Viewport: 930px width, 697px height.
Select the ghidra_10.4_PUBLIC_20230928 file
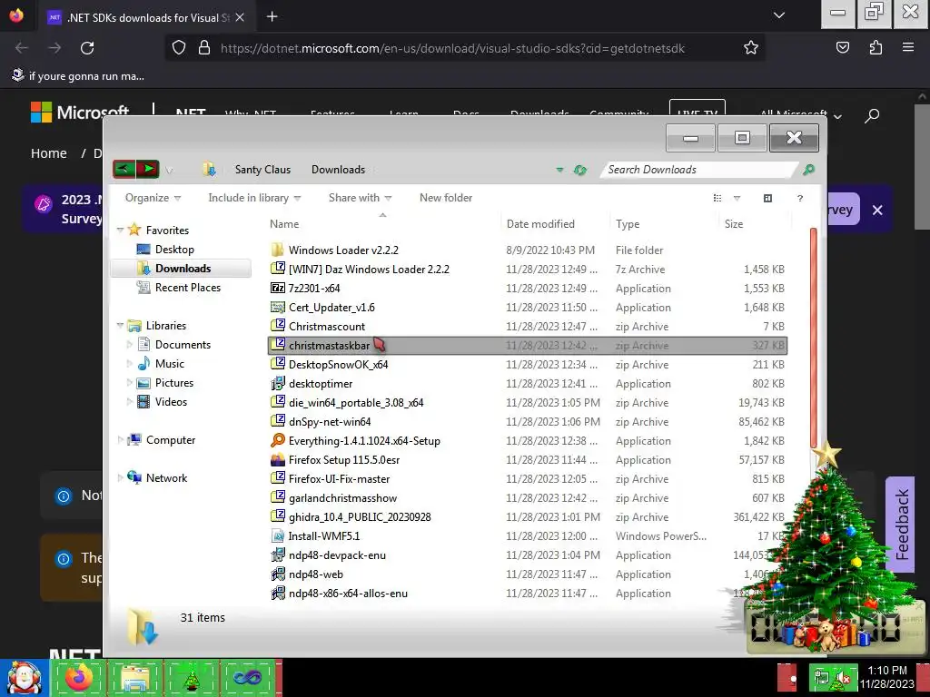[528, 516]
